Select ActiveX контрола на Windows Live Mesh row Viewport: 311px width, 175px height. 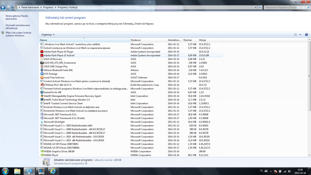(131, 48)
